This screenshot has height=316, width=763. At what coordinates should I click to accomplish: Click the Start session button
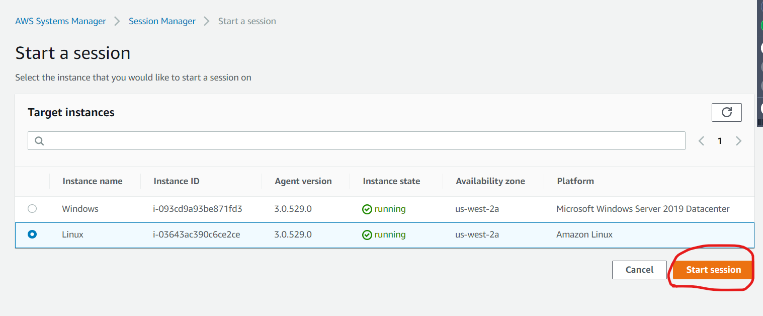713,270
